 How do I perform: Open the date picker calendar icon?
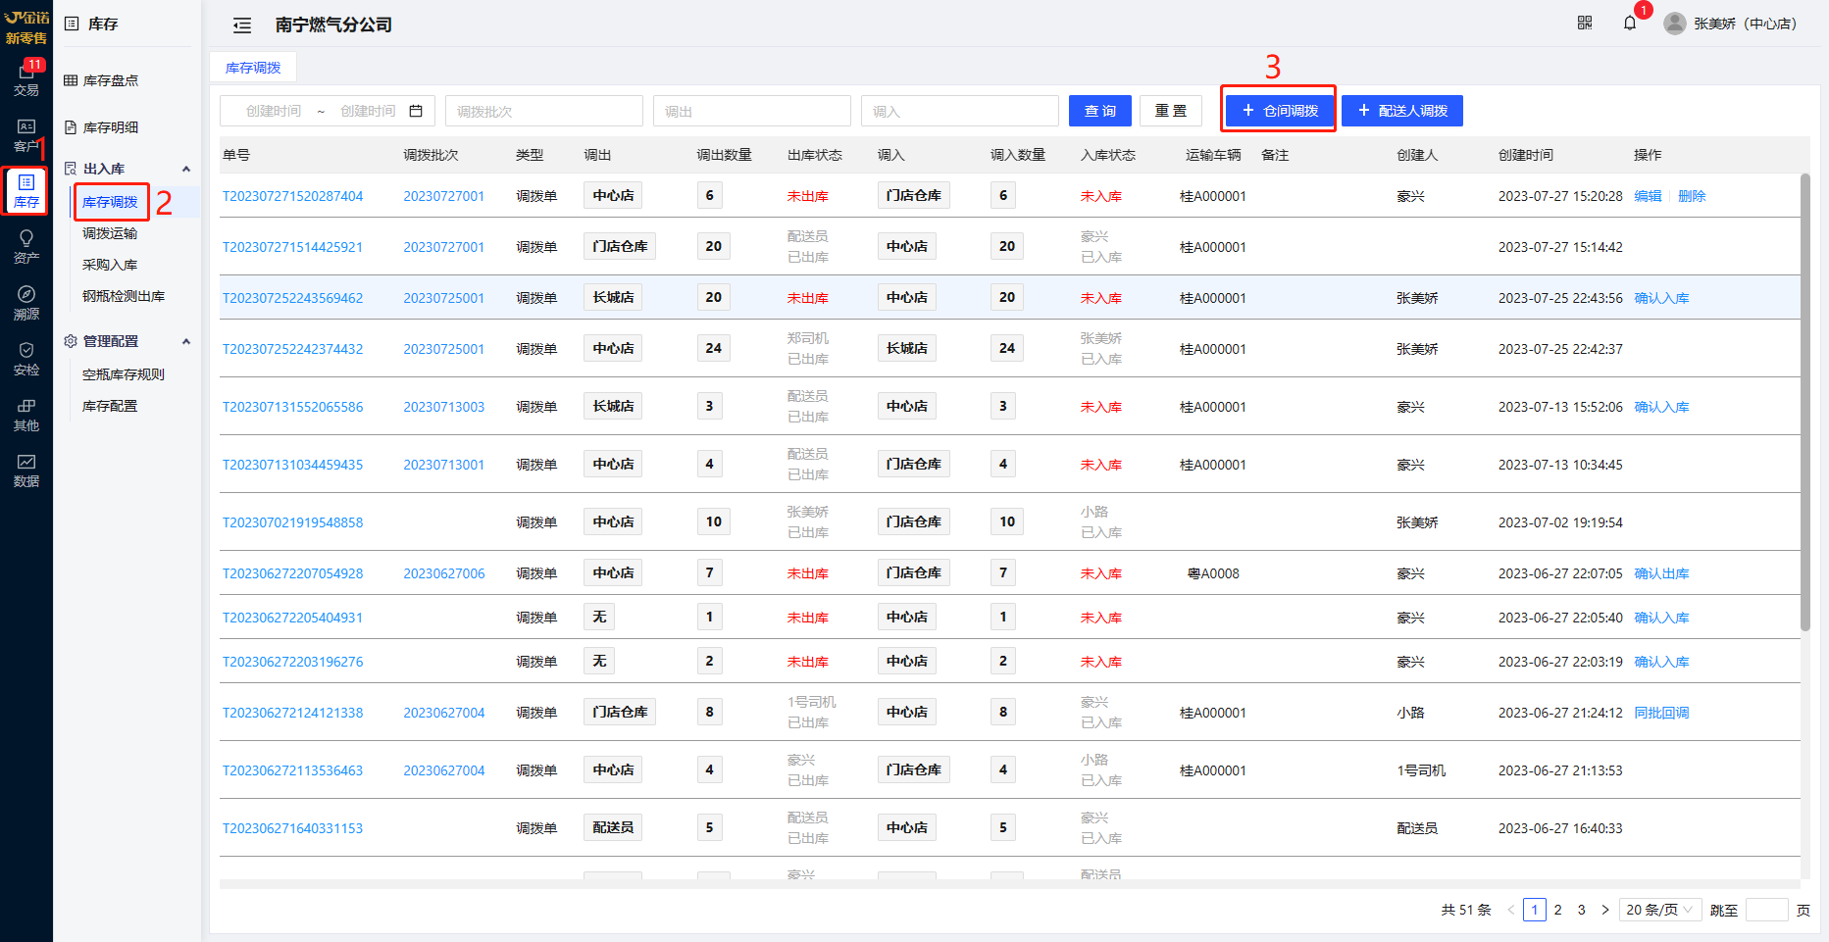click(x=416, y=111)
